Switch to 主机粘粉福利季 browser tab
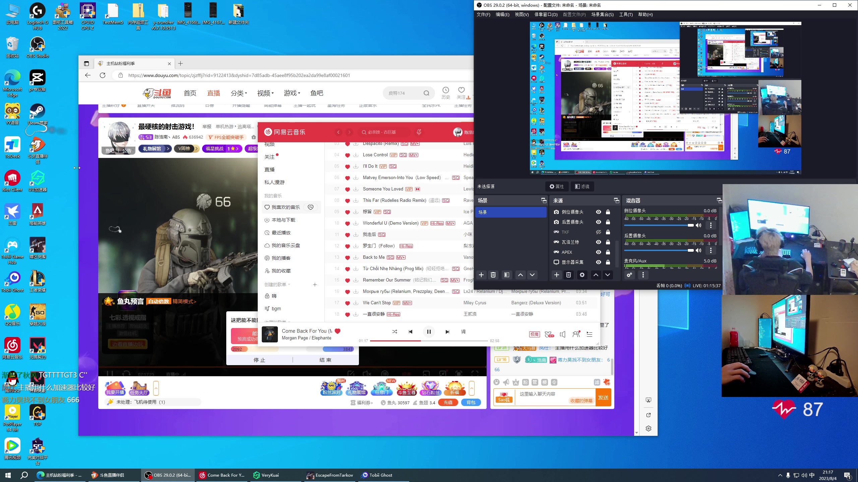The width and height of the screenshot is (858, 482). [134, 64]
